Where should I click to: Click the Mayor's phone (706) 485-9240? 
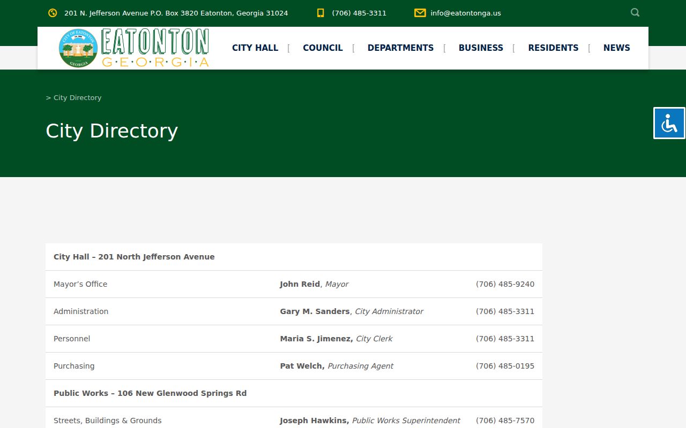(x=505, y=284)
